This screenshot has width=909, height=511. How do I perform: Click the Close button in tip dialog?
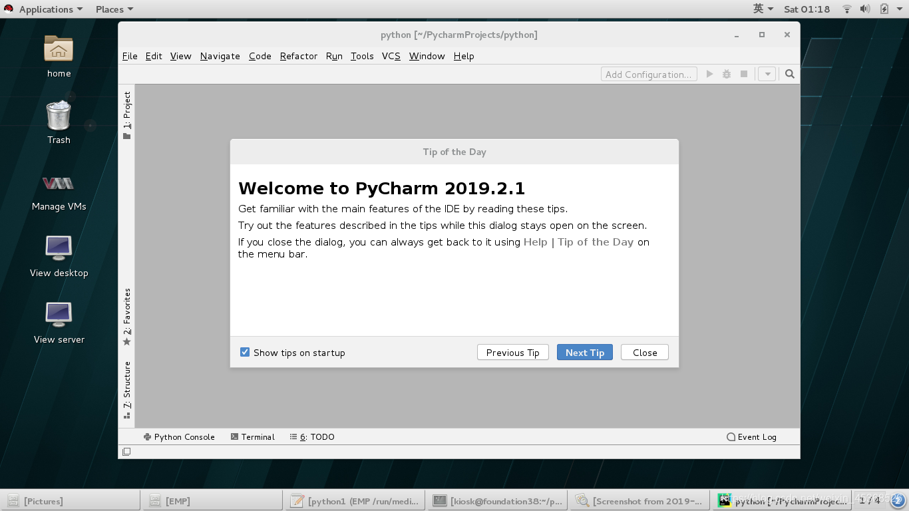(645, 353)
